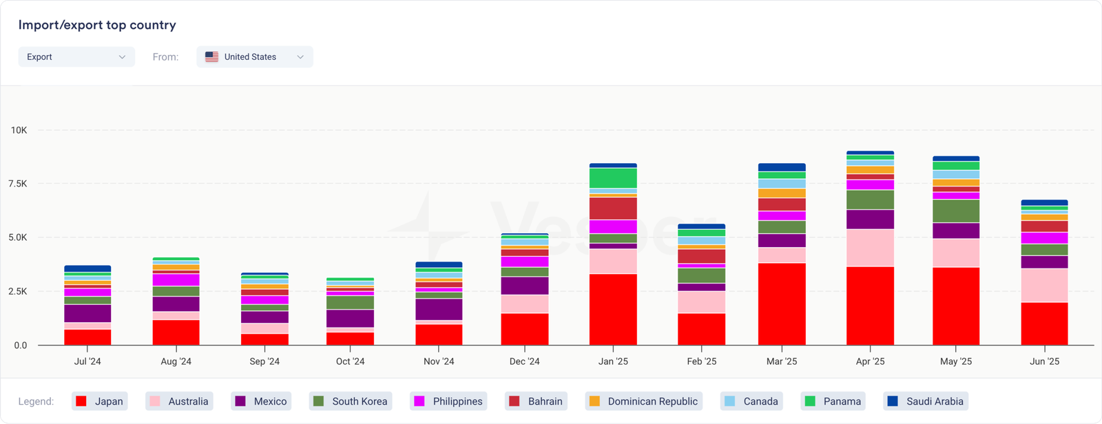1102x424 pixels.
Task: Click the green Panama legend square
Action: coord(810,401)
